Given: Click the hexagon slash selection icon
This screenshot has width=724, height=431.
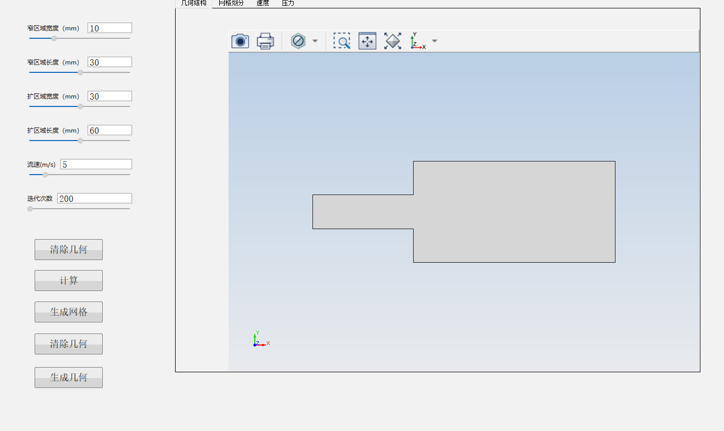Looking at the screenshot, I should [298, 41].
